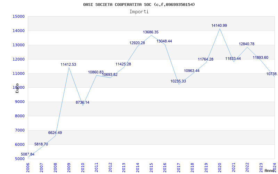
Task: Click the x-axis year 2006
Action: point(28,168)
